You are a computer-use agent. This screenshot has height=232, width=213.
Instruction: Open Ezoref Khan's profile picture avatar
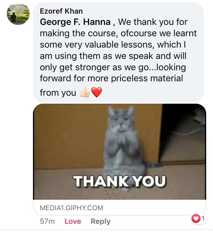(18, 14)
